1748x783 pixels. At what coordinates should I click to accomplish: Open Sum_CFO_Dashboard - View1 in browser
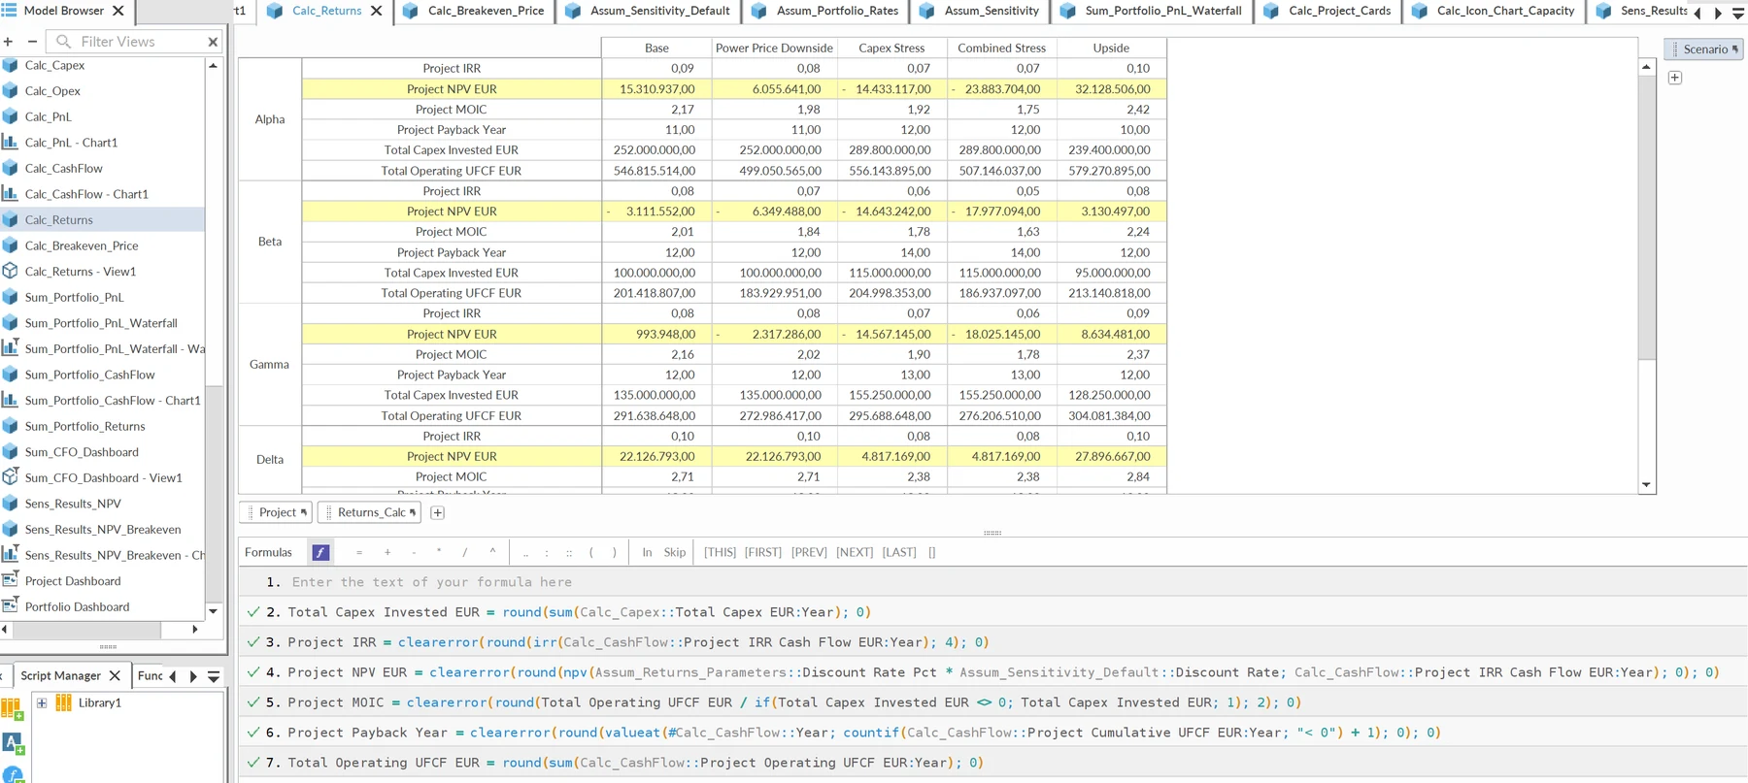103,477
